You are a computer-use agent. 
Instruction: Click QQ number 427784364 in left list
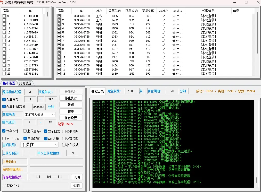(31, 74)
